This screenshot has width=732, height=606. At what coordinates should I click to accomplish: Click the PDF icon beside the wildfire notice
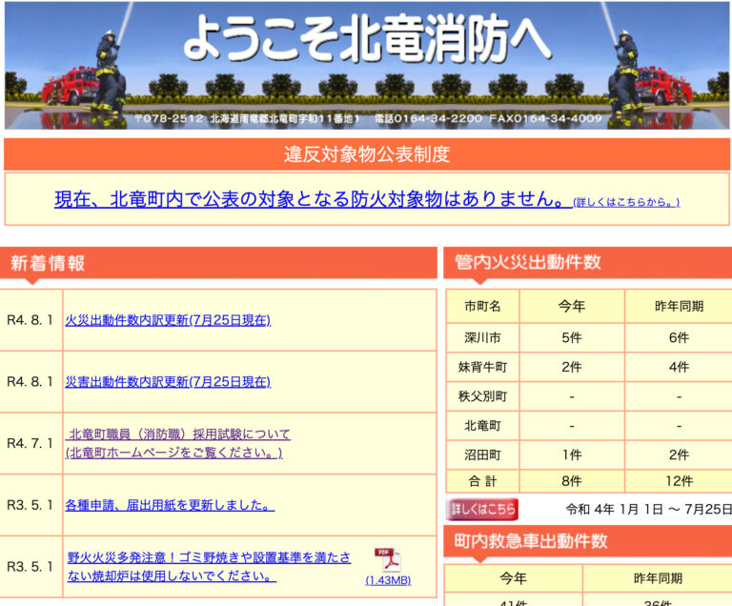(x=387, y=560)
